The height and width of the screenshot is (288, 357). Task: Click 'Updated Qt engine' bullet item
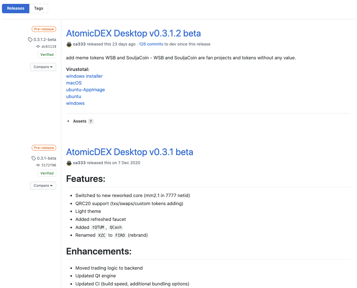pos(96,276)
